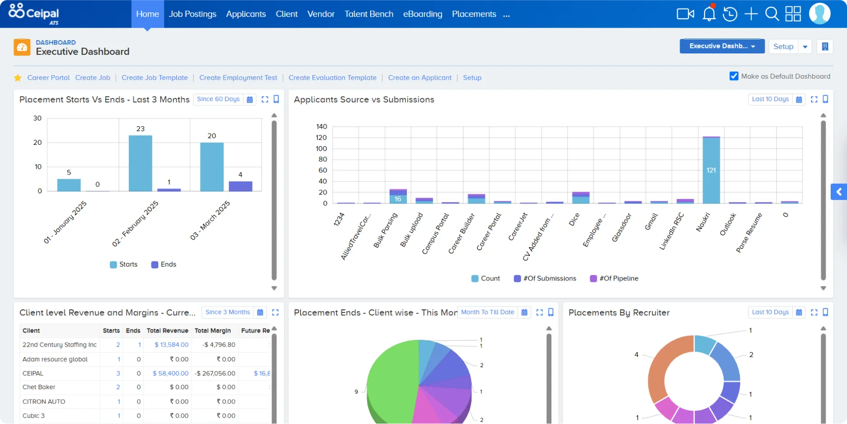The width and height of the screenshot is (847, 424).
Task: Click the Ceipal ATS logo
Action: point(33,14)
